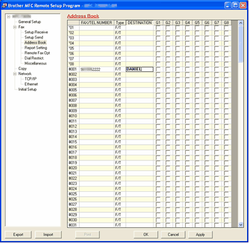Tick G1 checkbox for entry #001
This screenshot has width=249, height=243.
[x=158, y=69]
